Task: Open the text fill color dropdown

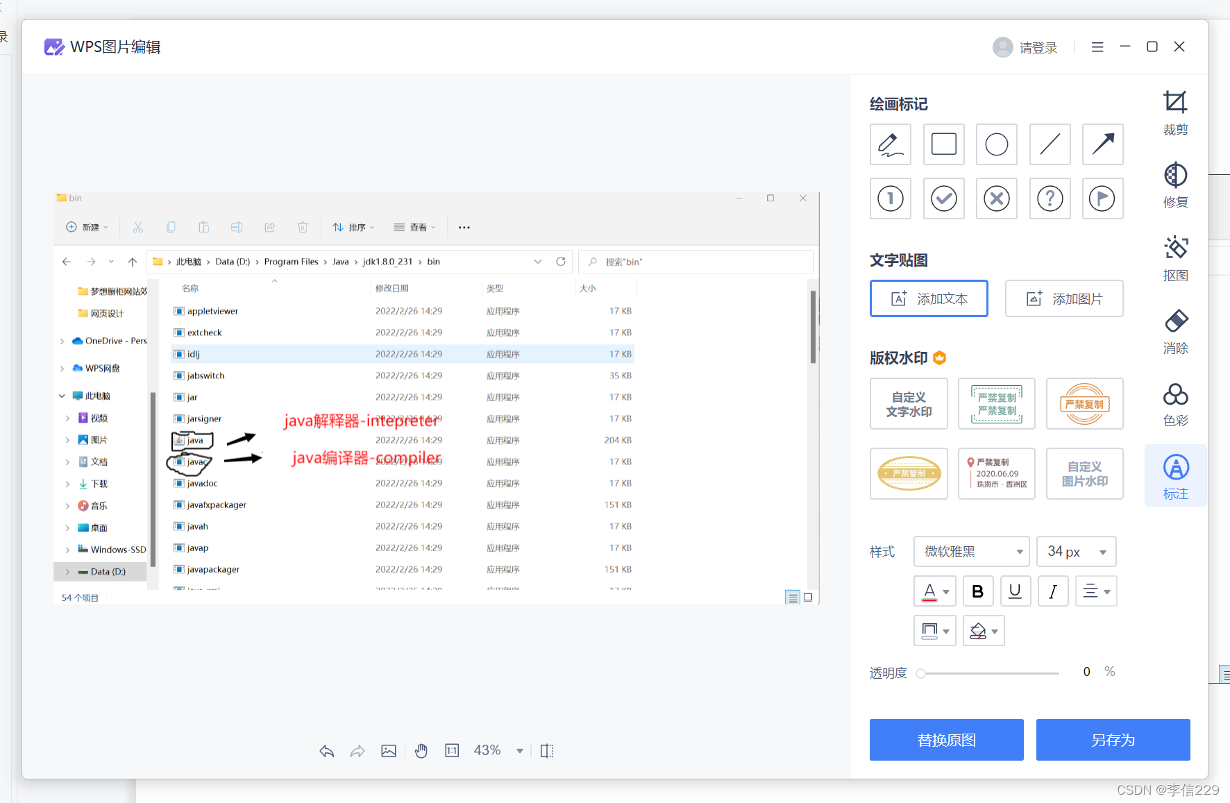Action: tap(984, 631)
